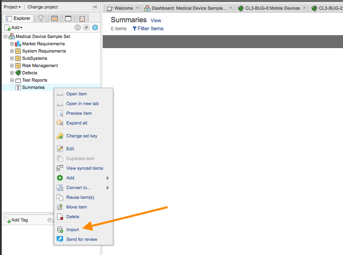Click the Send for review icon
The image size is (343, 255).
pyautogui.click(x=60, y=239)
